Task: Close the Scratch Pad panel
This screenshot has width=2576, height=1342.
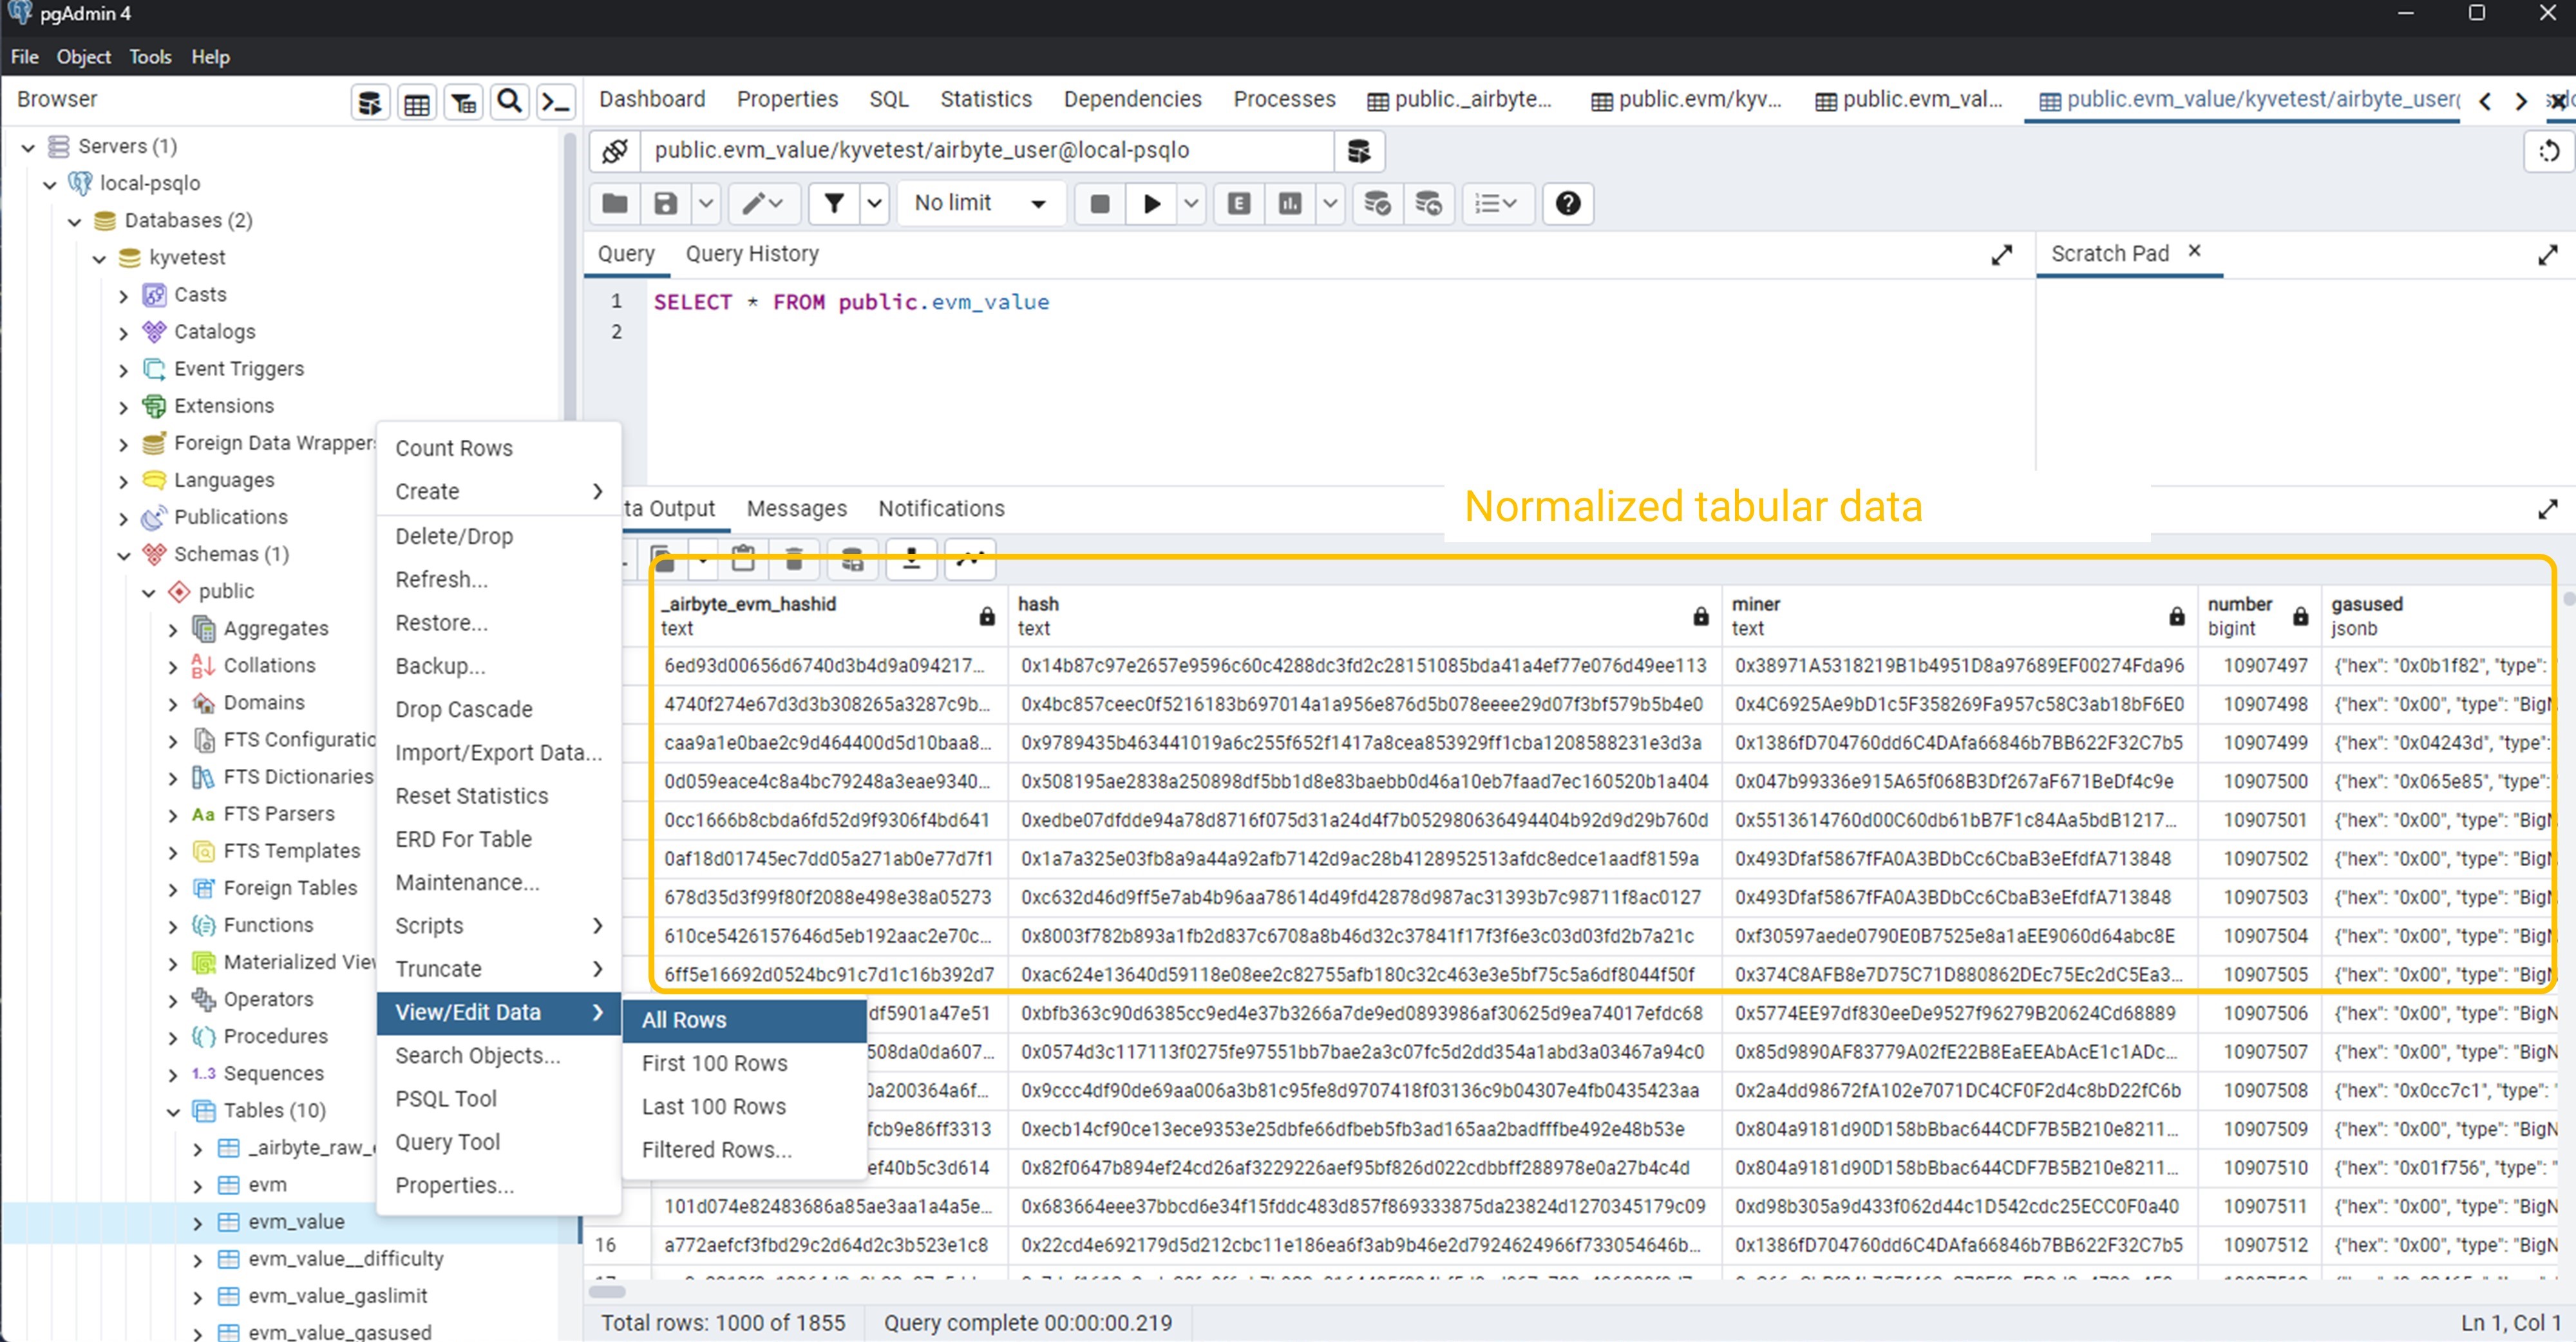Action: tap(2194, 251)
